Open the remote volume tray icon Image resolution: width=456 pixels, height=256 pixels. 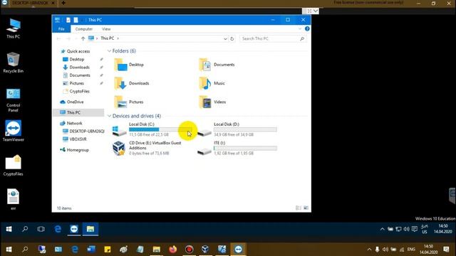click(x=407, y=229)
